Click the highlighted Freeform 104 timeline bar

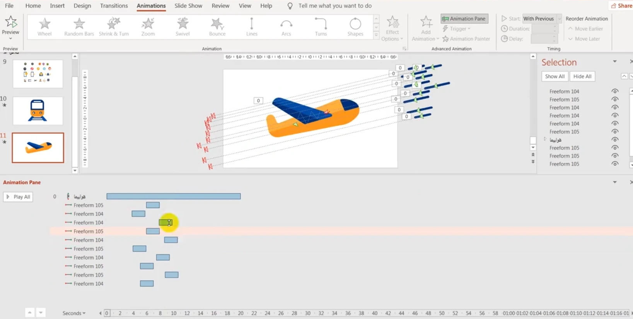(x=166, y=223)
